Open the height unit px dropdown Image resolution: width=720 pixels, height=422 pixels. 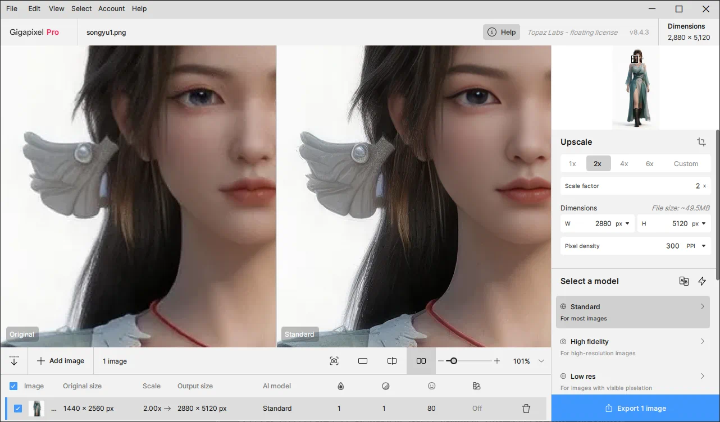(699, 223)
